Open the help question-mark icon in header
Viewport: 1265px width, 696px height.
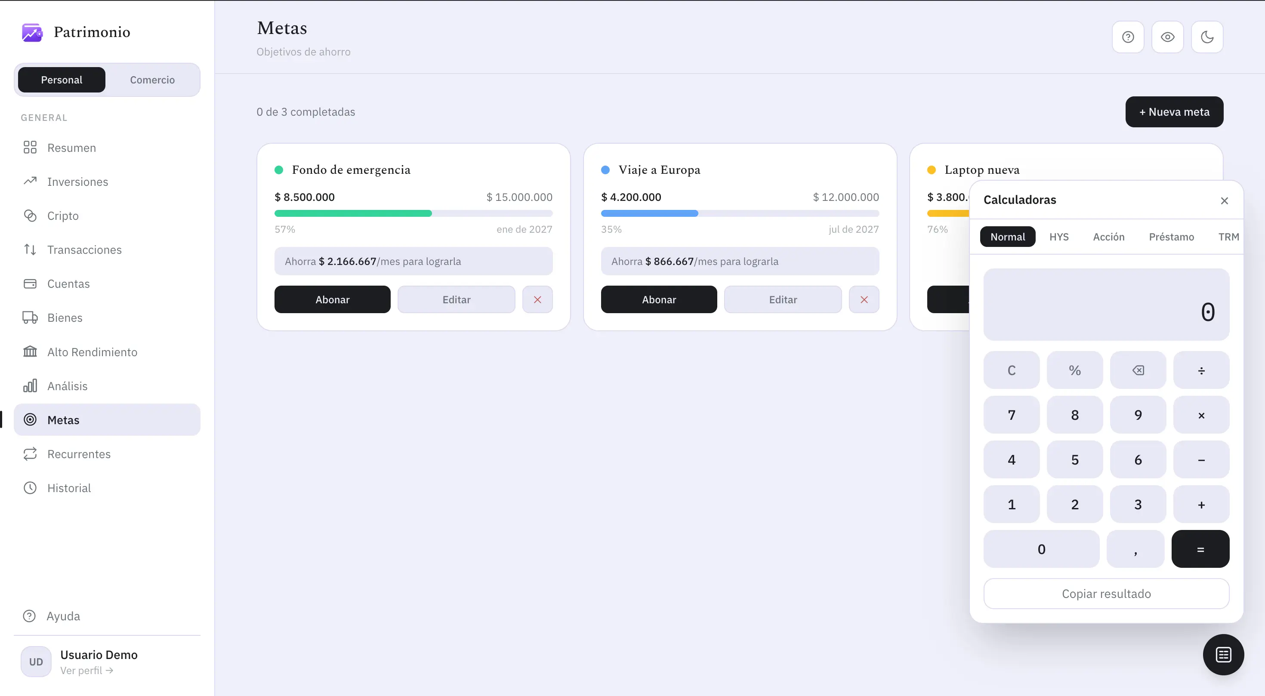pyautogui.click(x=1128, y=37)
